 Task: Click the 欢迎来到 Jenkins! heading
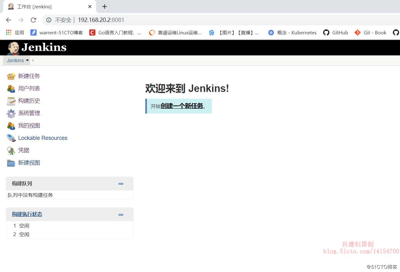[x=187, y=89]
